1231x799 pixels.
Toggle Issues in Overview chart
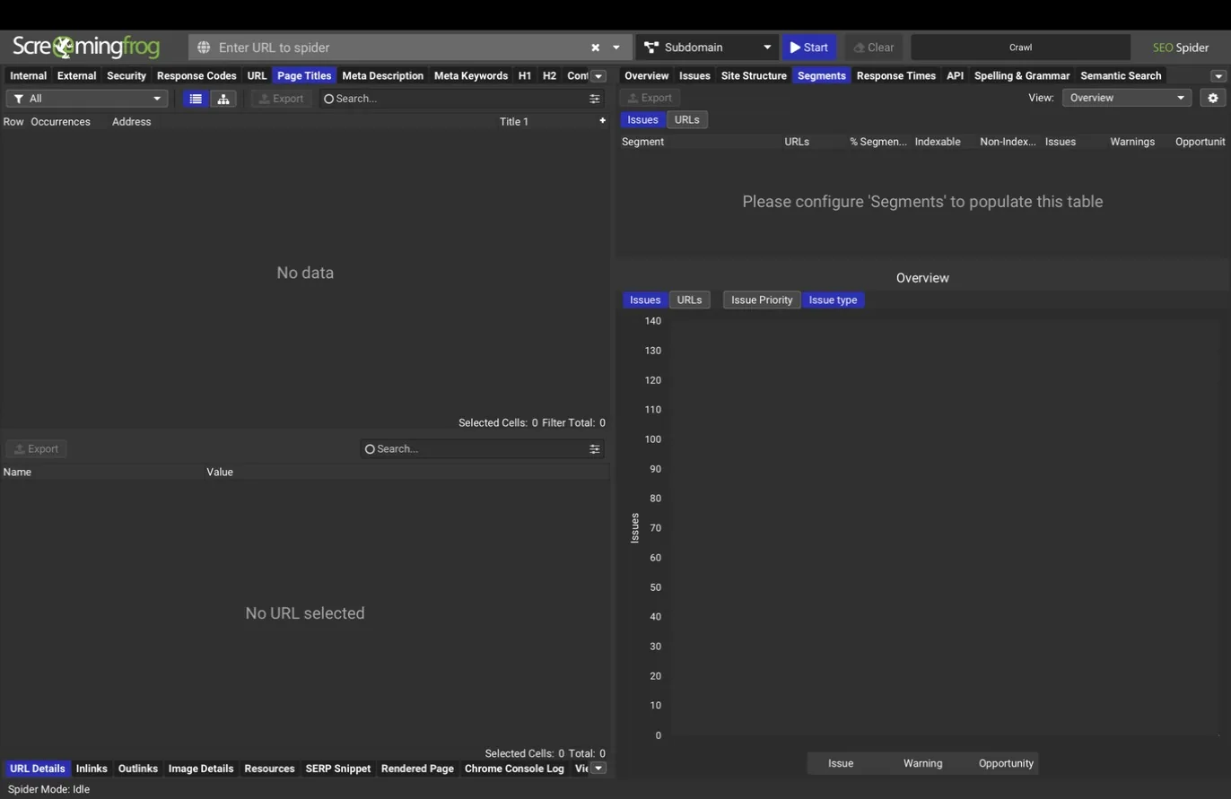click(645, 300)
